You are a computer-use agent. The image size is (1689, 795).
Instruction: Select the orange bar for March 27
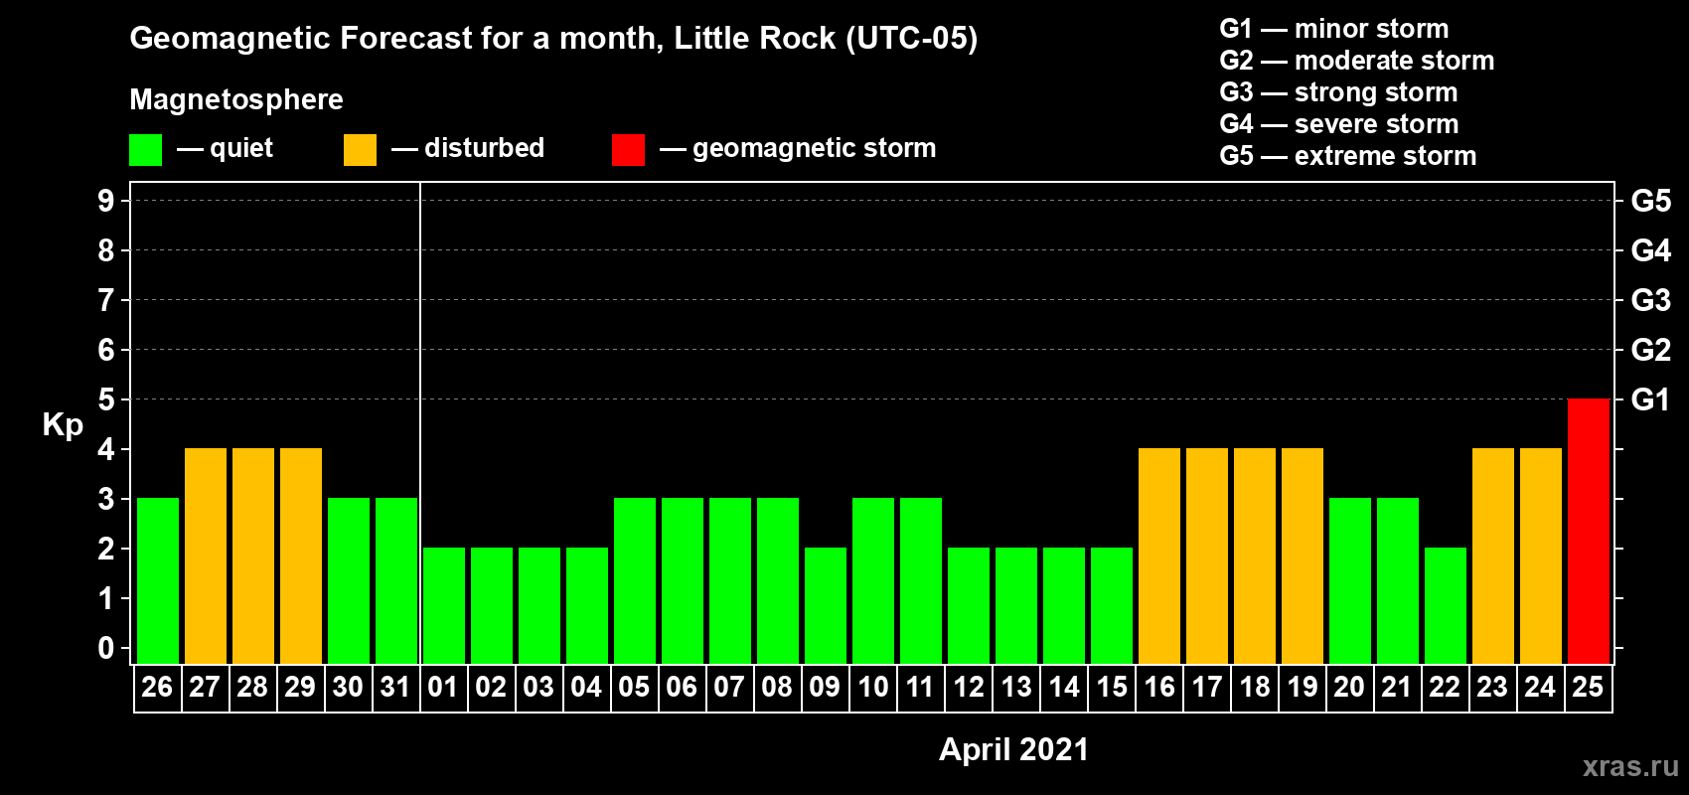pyautogui.click(x=206, y=556)
